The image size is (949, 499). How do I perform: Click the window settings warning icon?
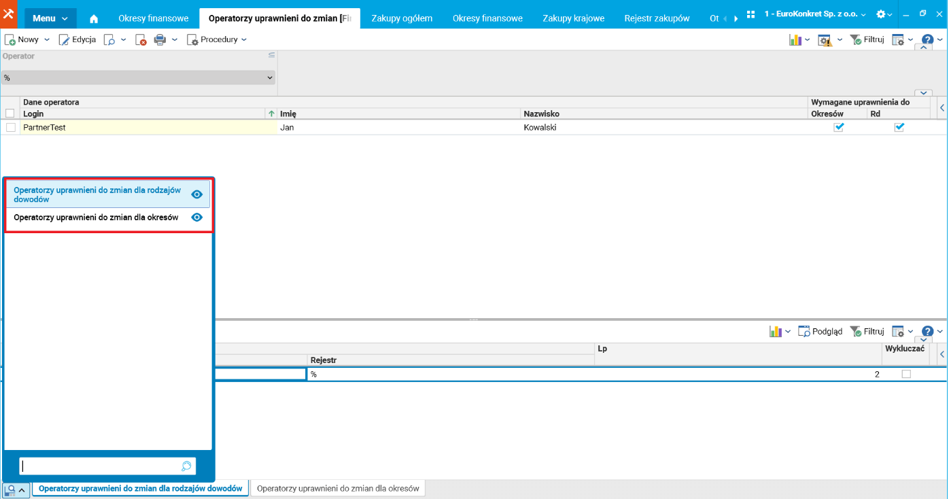[825, 40]
